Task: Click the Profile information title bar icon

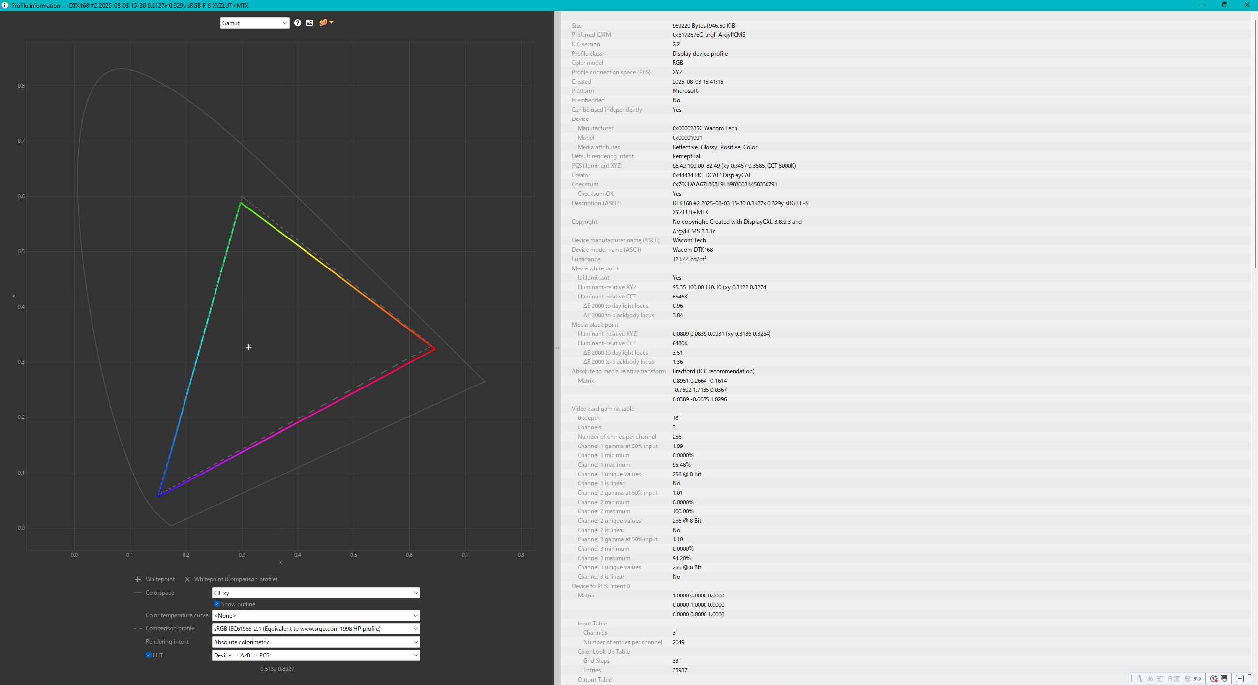Action: tap(5, 5)
